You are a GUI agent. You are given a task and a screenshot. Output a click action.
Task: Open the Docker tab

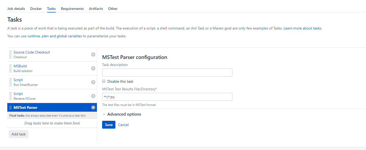[36, 9]
